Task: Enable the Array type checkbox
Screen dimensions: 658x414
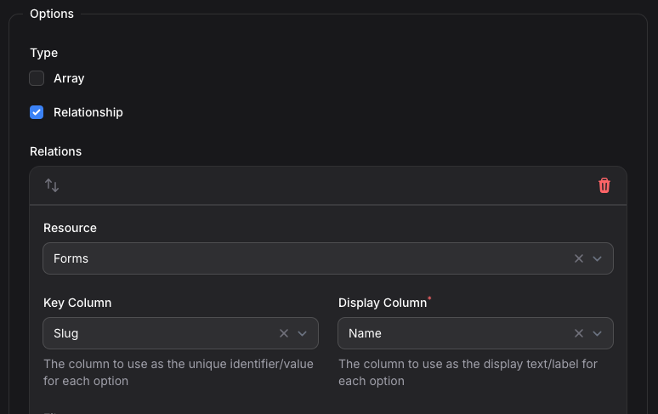Action: [x=37, y=78]
